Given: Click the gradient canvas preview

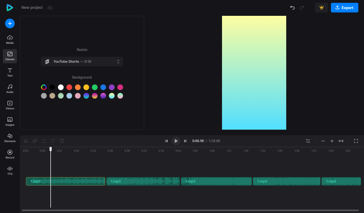Looking at the screenshot, I should 254,73.
